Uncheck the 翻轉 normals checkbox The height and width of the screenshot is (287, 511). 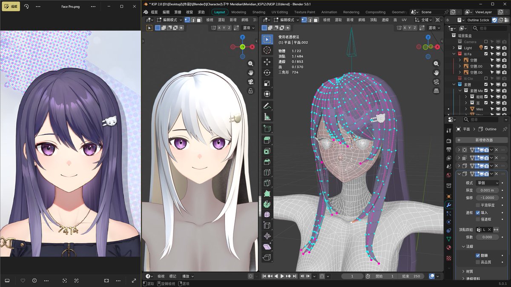(x=478, y=256)
